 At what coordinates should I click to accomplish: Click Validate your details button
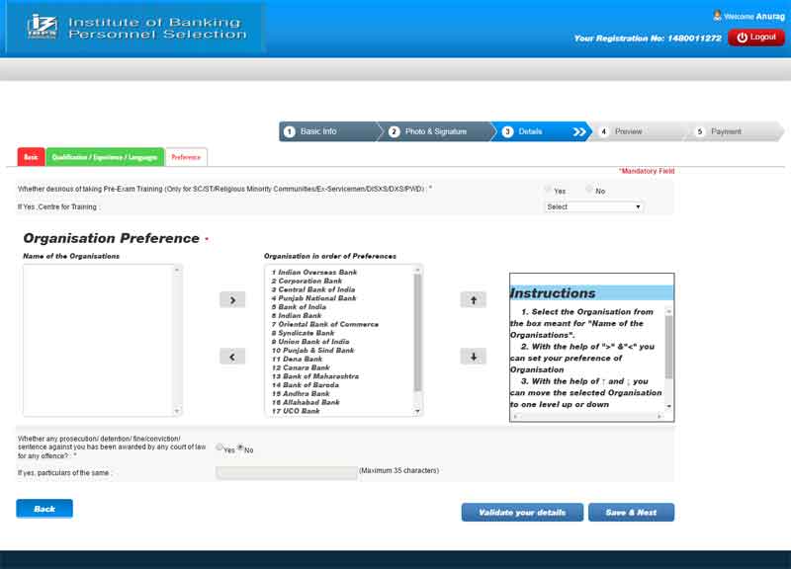click(x=522, y=512)
